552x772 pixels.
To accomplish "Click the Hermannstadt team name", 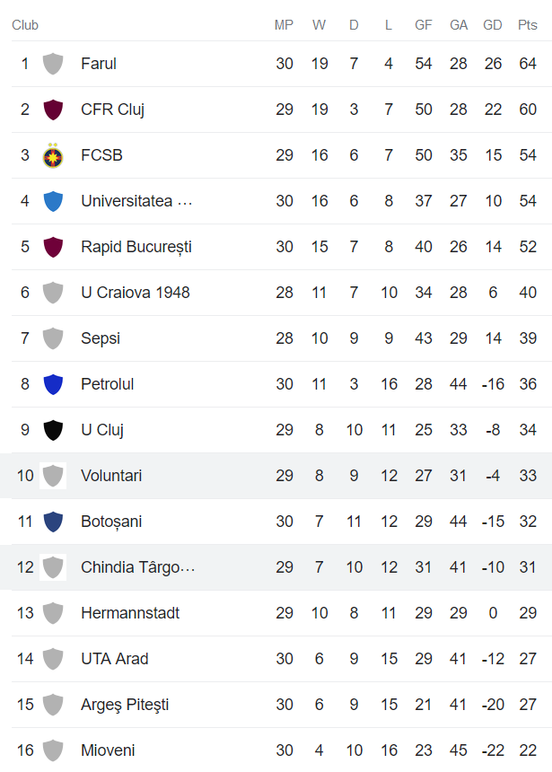I will (130, 613).
